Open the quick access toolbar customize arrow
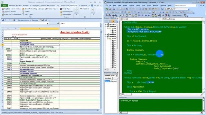The height and width of the screenshot is (115, 206). click(49, 20)
